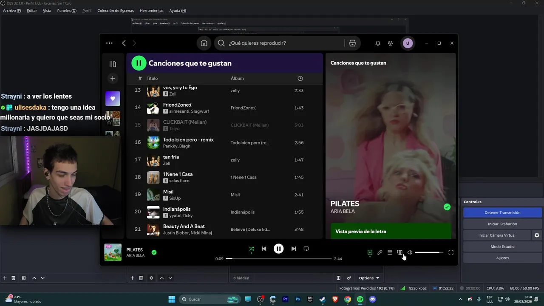Viewport: 544px width, 306px height.
Task: Adjust the Spotify volume slider
Action: pos(429,252)
